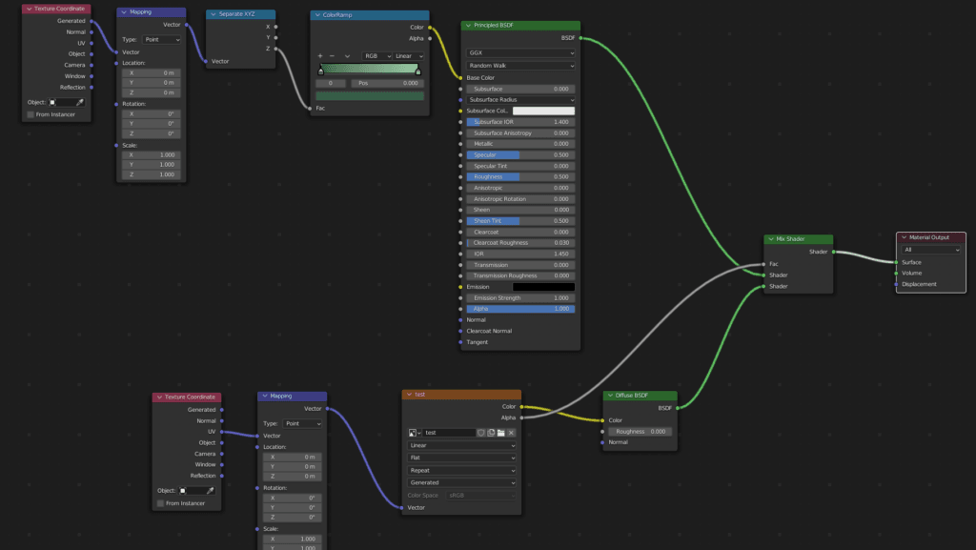The width and height of the screenshot is (976, 550).
Task: Collapse the Mix Shader node
Action: click(770, 239)
